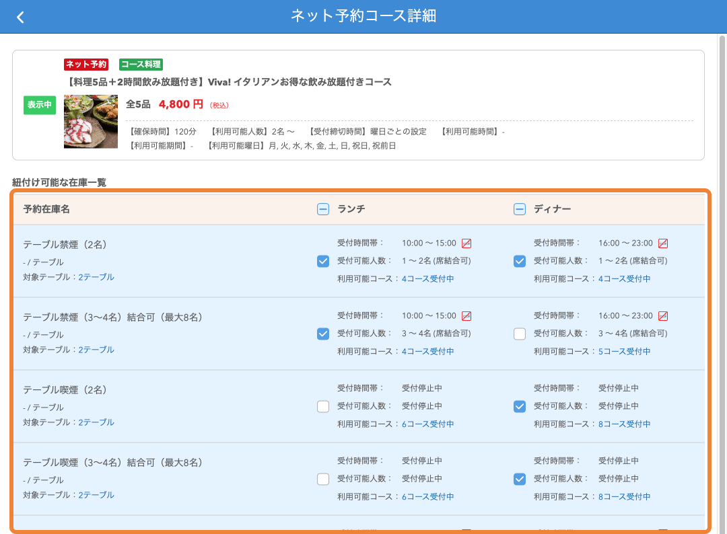Uncheck dinner for テーブル喫煙（3〜4名）結合可
The width and height of the screenshot is (727, 534).
pos(520,479)
